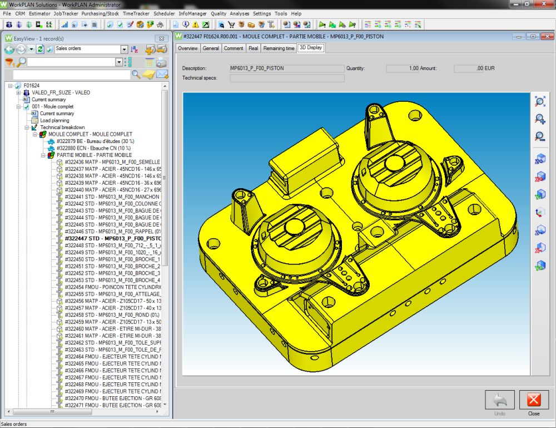Image resolution: width=556 pixels, height=428 pixels.
Task: Open the Quality menu
Action: 219,13
